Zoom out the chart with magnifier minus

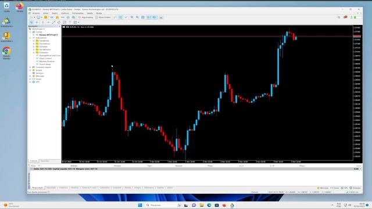(x=137, y=17)
